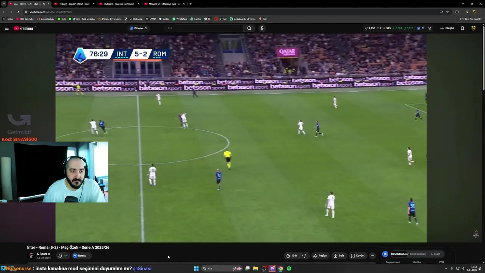Save the video via Kaydet
Screen dimensions: 485x273
pyautogui.click(x=358, y=256)
